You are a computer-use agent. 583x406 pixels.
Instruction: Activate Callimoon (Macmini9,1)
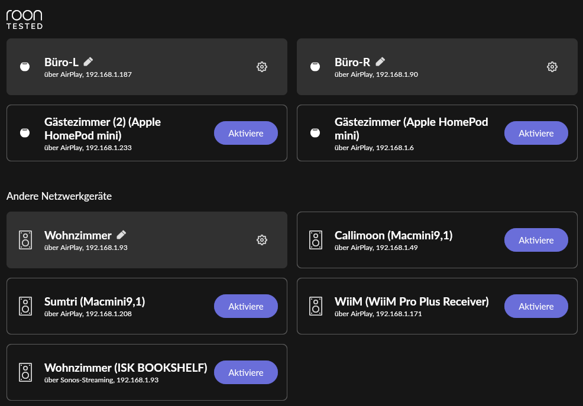point(536,240)
